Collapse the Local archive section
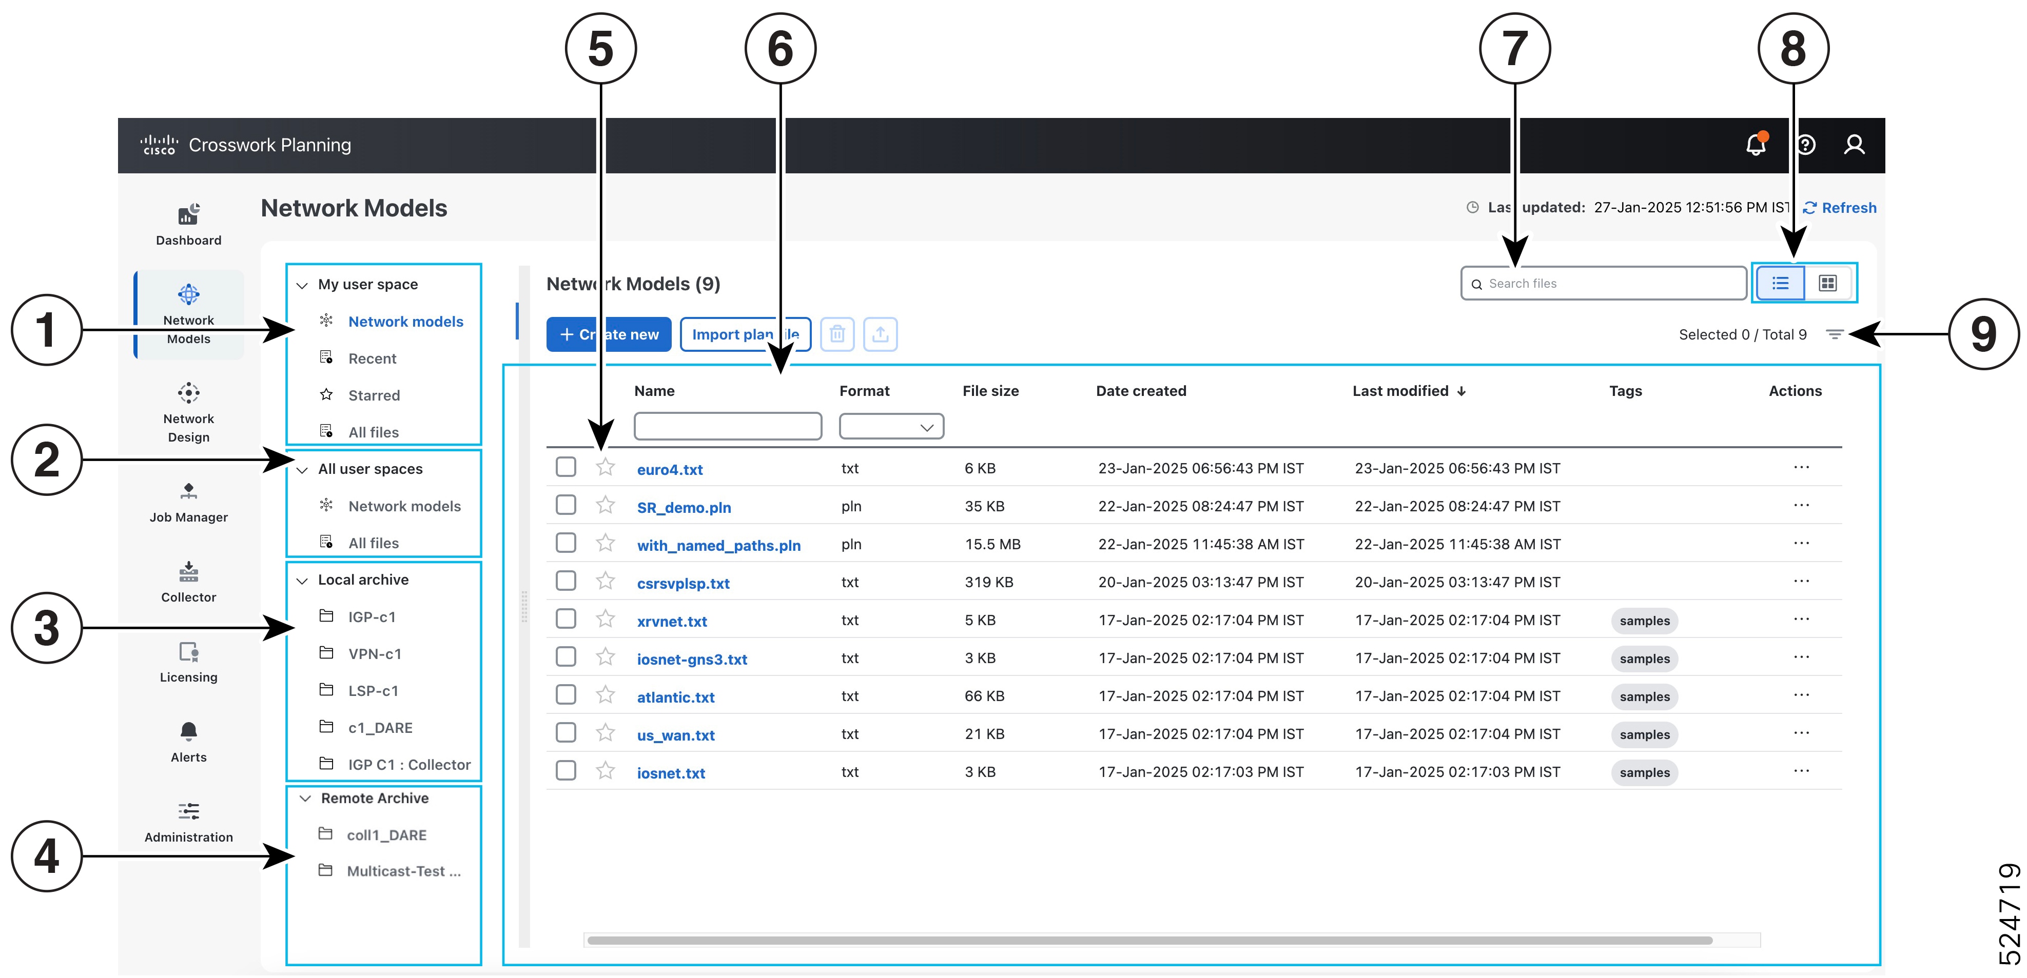This screenshot has width=2027, height=978. pyautogui.click(x=301, y=581)
